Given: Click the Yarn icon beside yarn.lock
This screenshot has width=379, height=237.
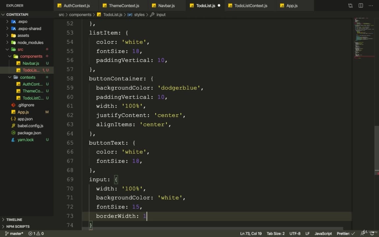Looking at the screenshot, I should tap(13, 140).
